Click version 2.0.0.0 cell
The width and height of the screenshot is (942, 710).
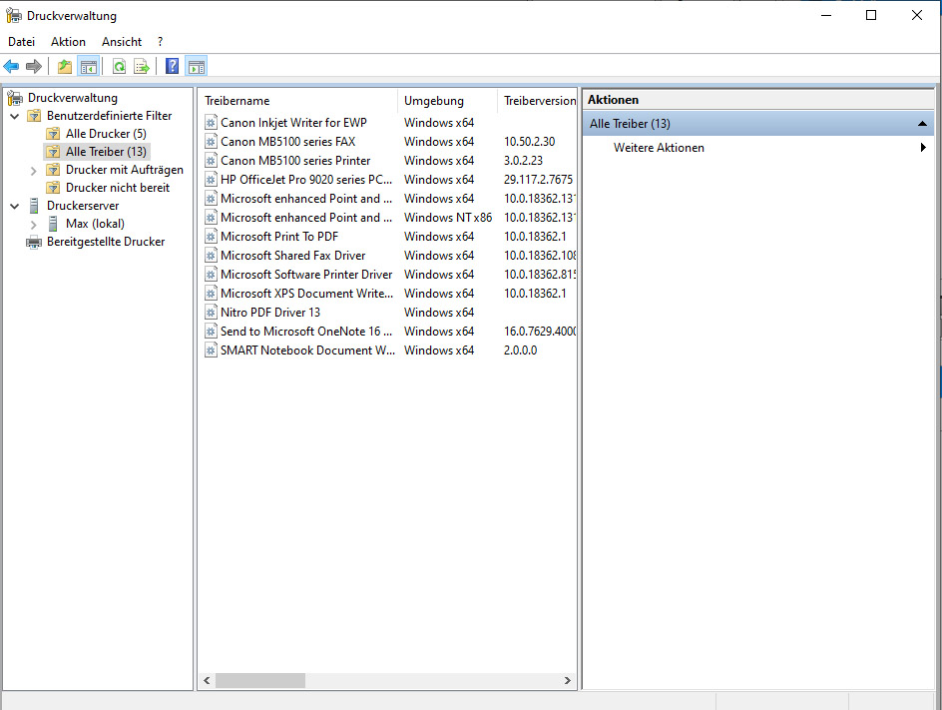520,350
